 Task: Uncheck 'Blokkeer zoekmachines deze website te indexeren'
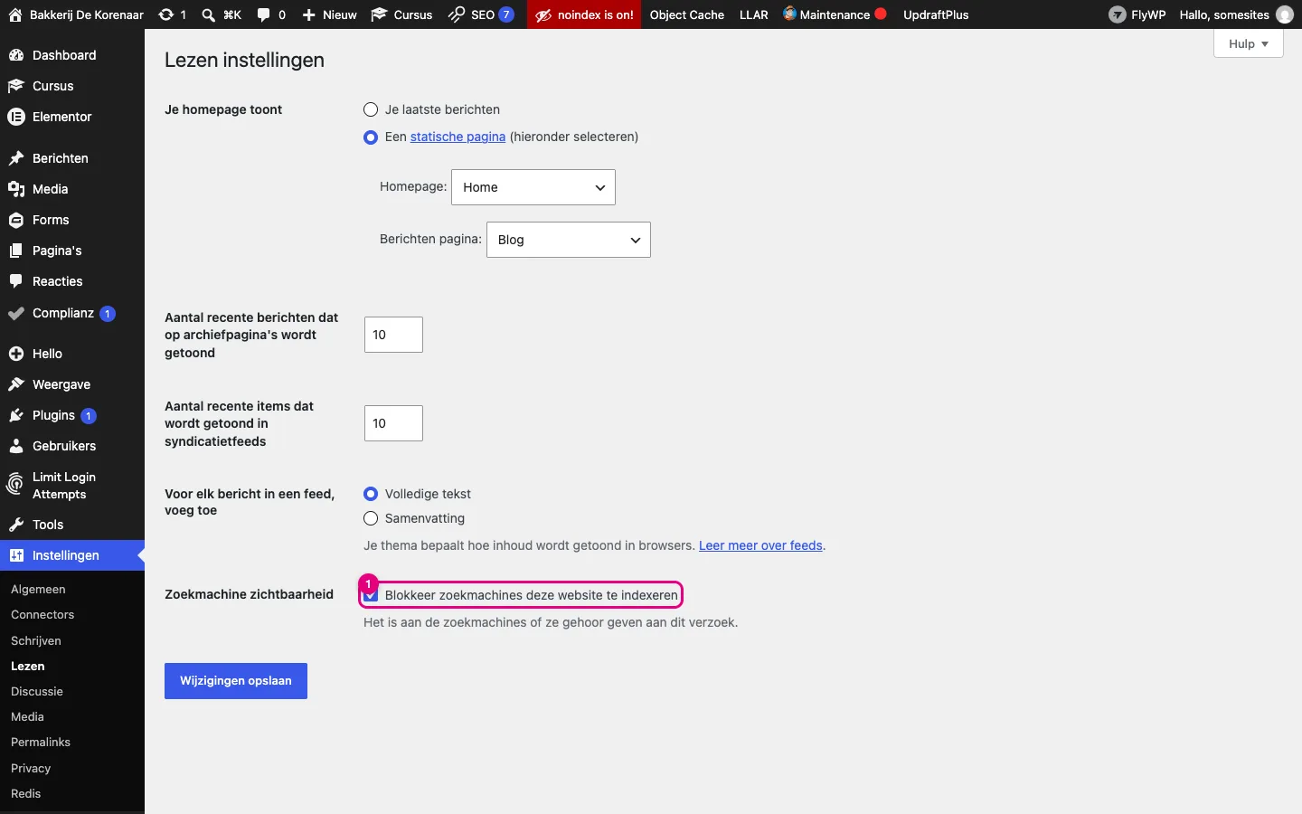[371, 595]
